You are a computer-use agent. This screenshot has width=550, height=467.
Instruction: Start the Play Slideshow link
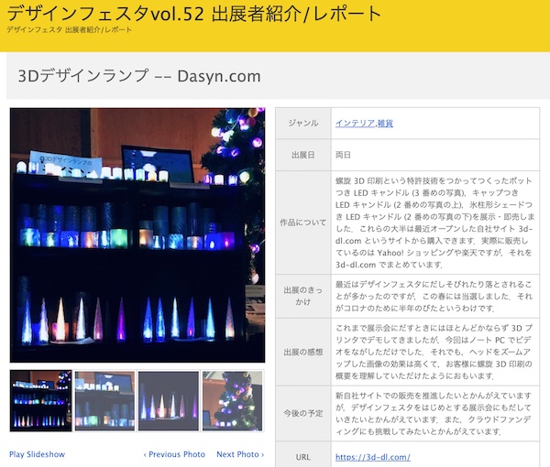point(38,454)
